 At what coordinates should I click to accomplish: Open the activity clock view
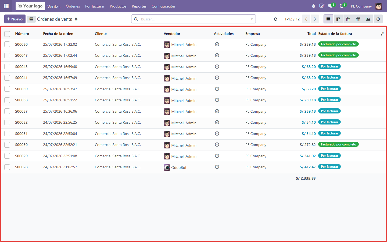[x=378, y=19]
